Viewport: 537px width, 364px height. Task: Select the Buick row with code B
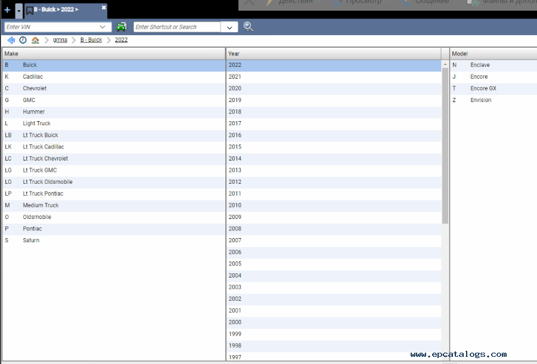click(114, 65)
